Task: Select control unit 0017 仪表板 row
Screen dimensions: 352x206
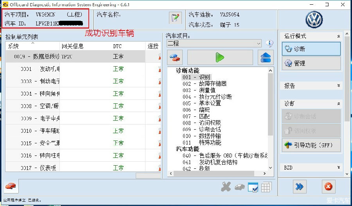Action: click(83, 167)
